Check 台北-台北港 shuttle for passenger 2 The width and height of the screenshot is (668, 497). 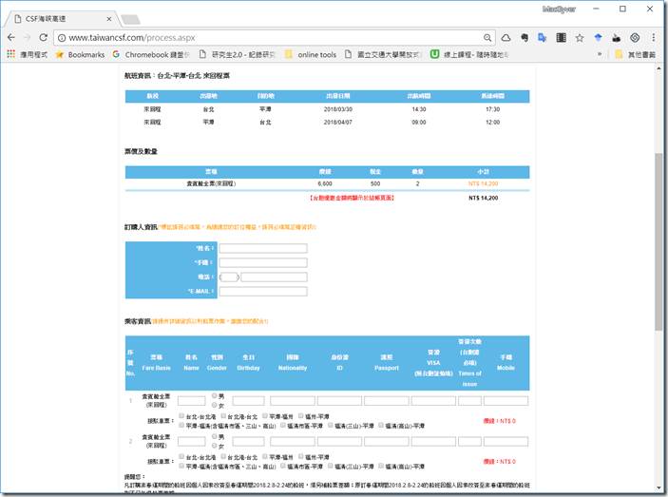pyautogui.click(x=181, y=456)
